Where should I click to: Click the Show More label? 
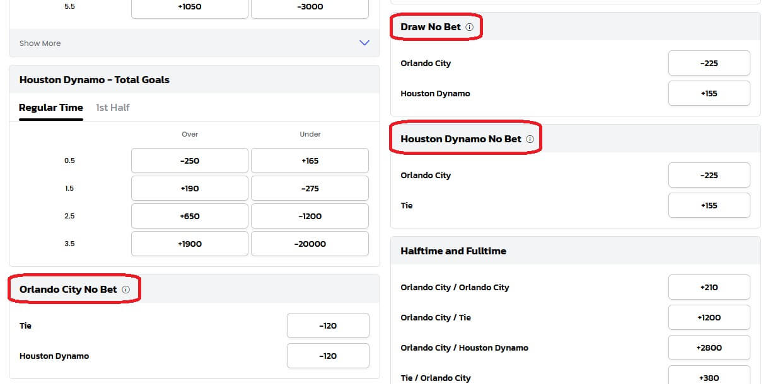pyautogui.click(x=40, y=43)
